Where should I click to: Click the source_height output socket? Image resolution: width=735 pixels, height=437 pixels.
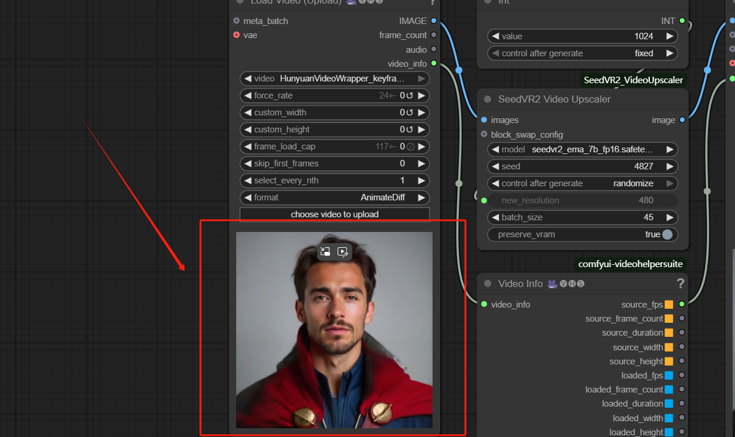point(682,361)
